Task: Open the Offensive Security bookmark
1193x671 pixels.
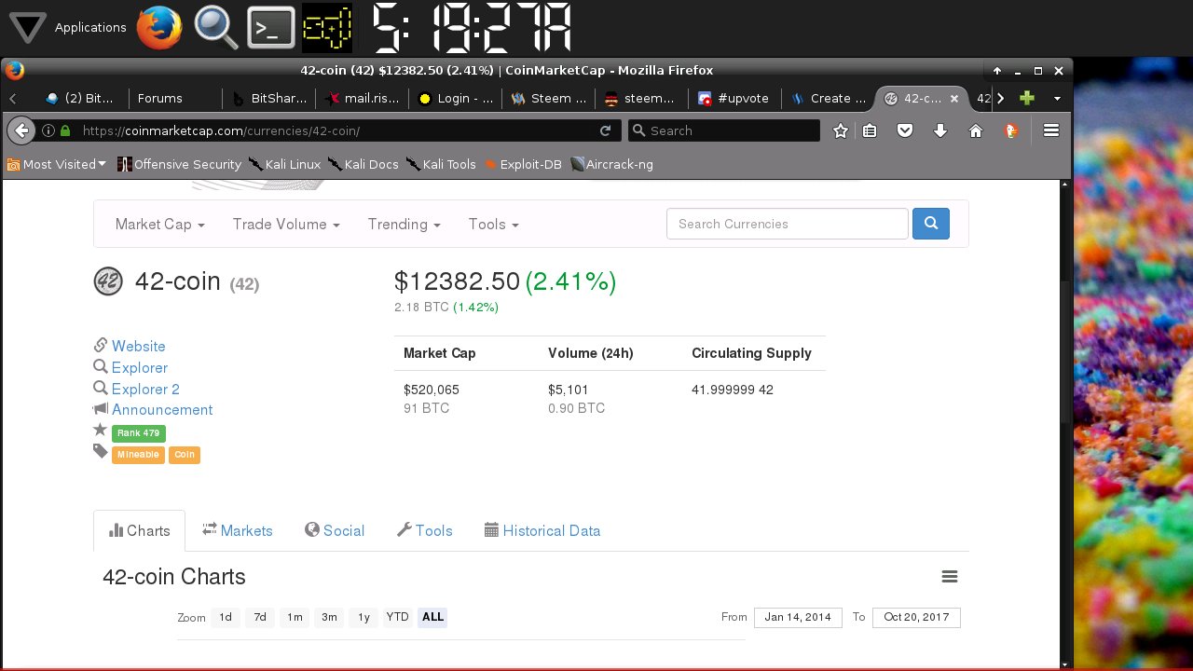Action: click(x=179, y=164)
